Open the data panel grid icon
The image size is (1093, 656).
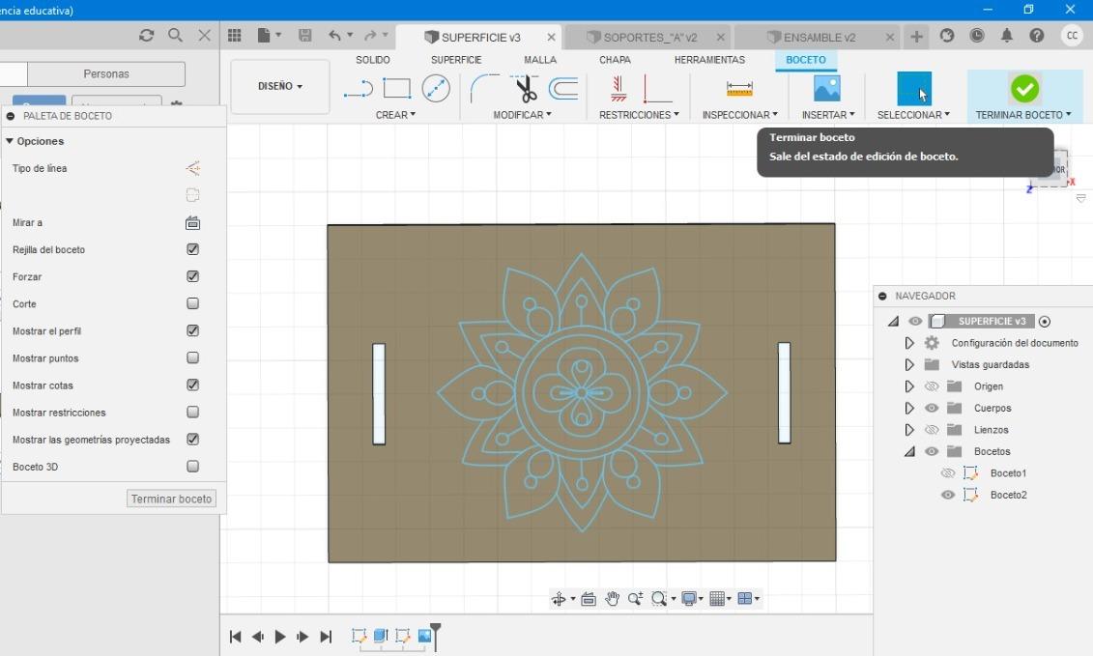[234, 36]
